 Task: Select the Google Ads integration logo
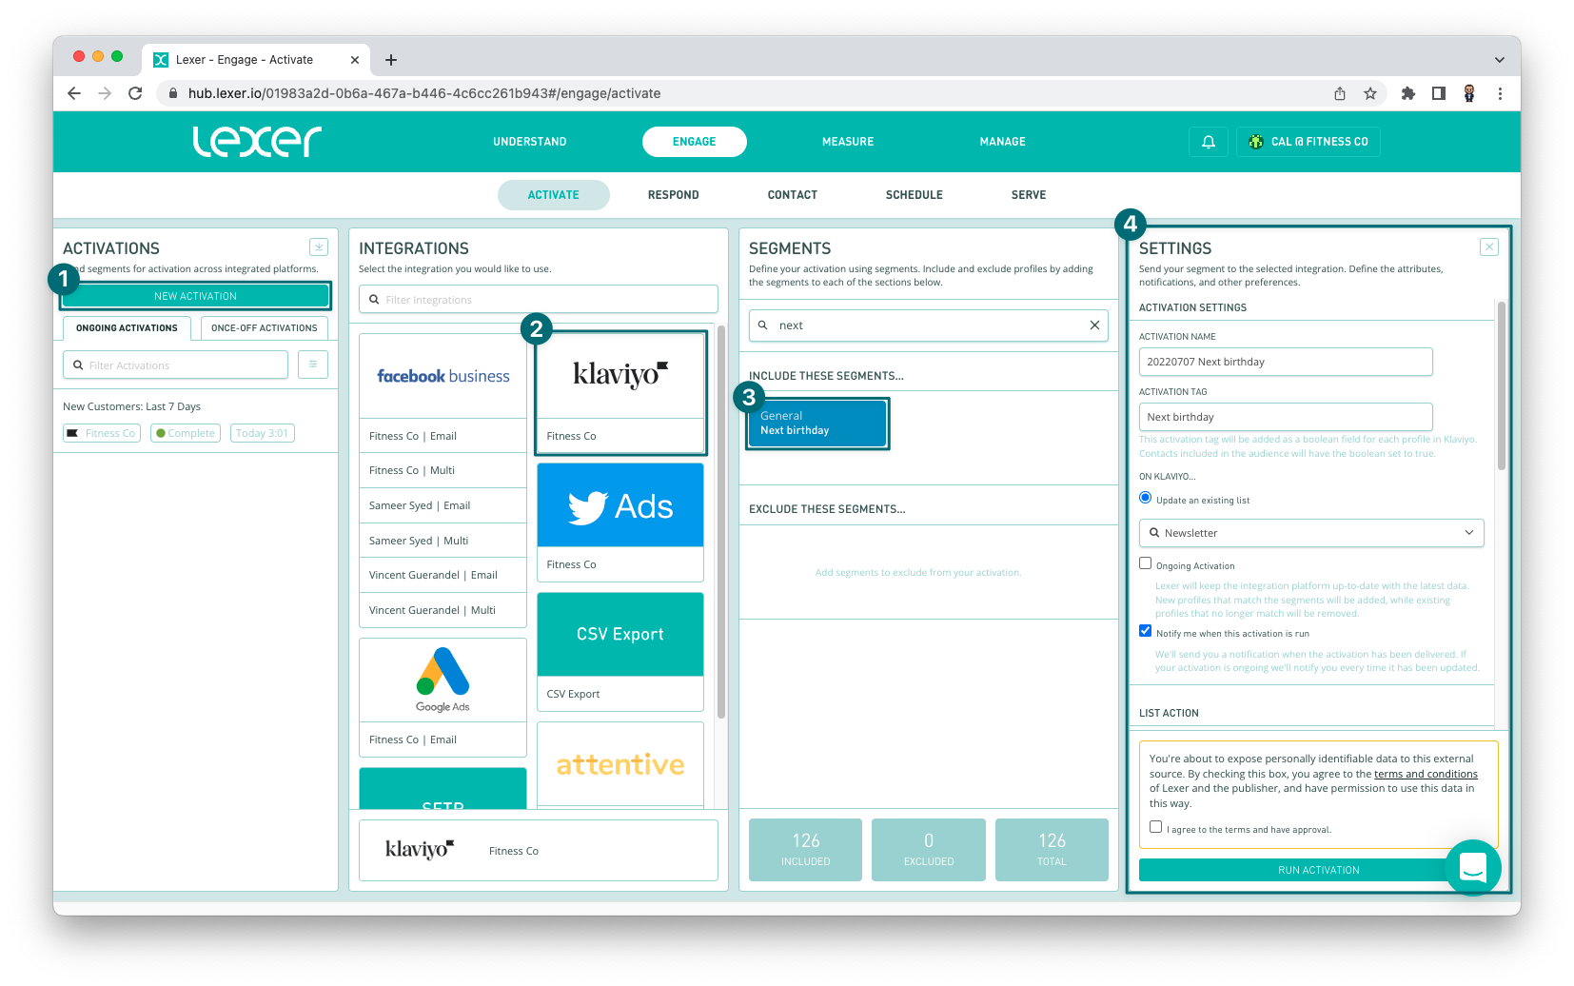443,680
